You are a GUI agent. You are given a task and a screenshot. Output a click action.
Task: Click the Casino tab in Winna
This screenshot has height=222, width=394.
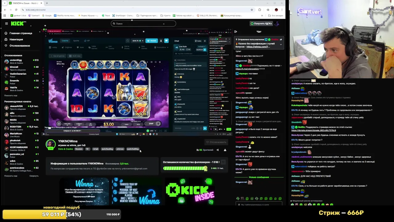point(65,41)
